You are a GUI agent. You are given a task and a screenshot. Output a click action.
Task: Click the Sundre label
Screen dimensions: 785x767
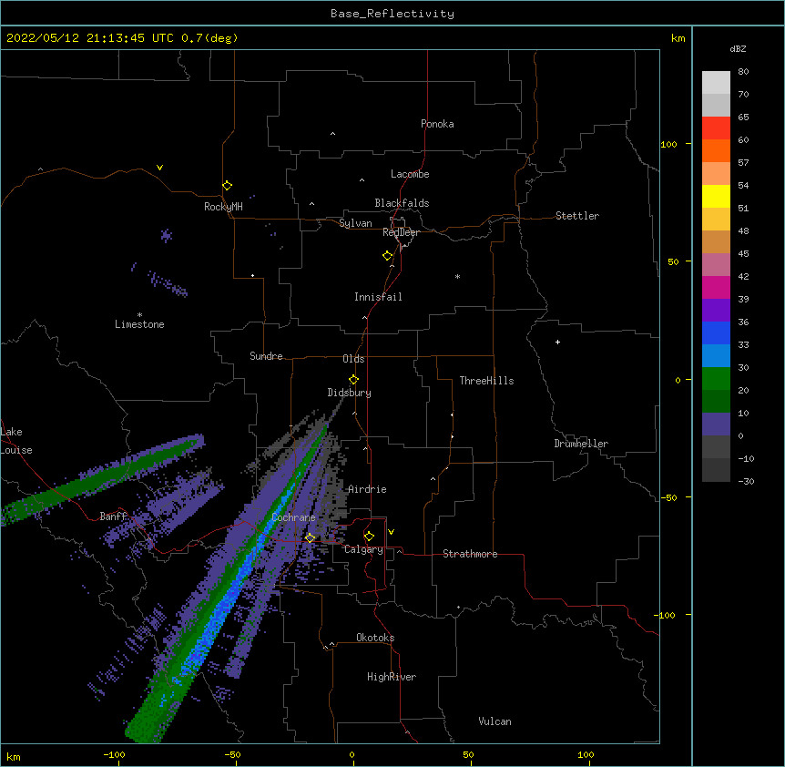point(266,356)
